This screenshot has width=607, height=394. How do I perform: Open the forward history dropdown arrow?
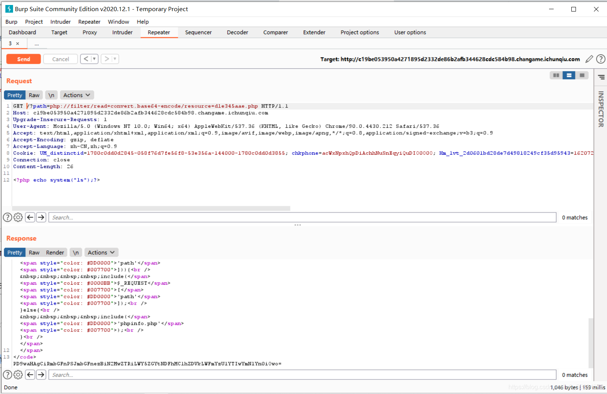(x=115, y=59)
